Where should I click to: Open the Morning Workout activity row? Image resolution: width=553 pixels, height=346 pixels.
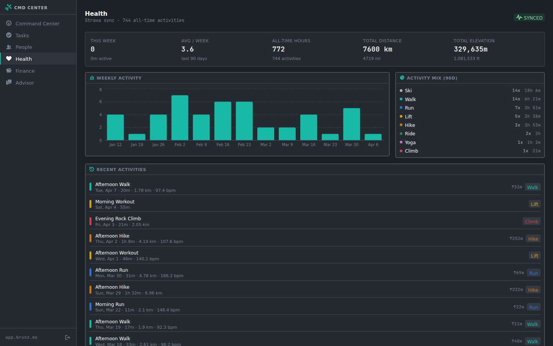(x=315, y=204)
